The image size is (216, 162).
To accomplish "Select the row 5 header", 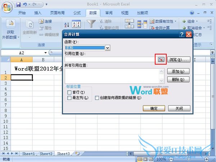I will 5,94.
